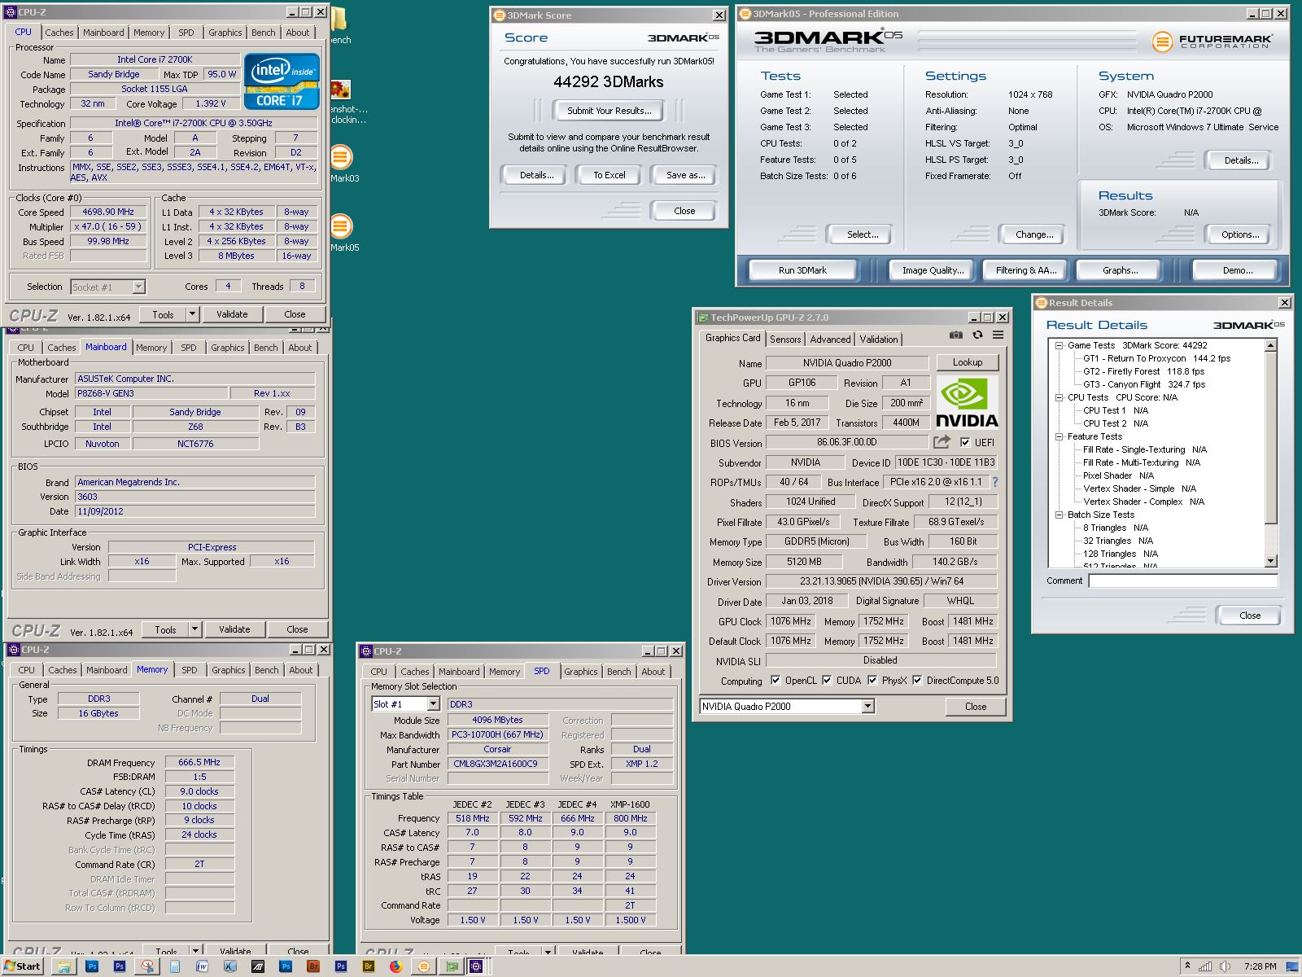Toggle the PhysX checkbox

click(x=872, y=680)
